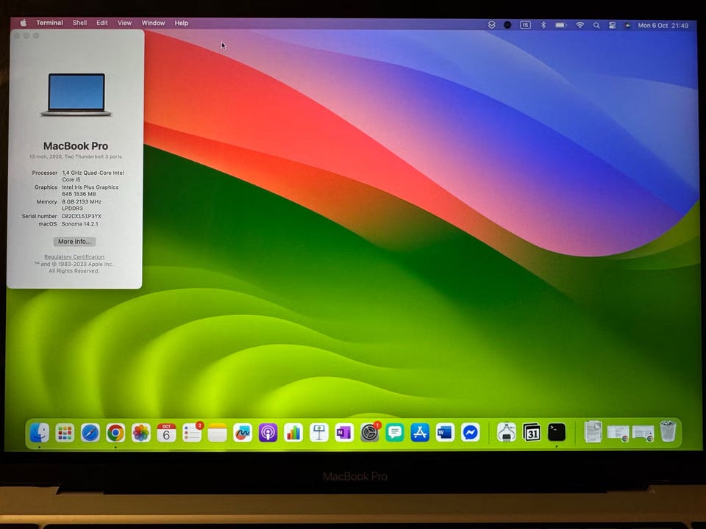Open the Numbers app icon

coord(293,433)
